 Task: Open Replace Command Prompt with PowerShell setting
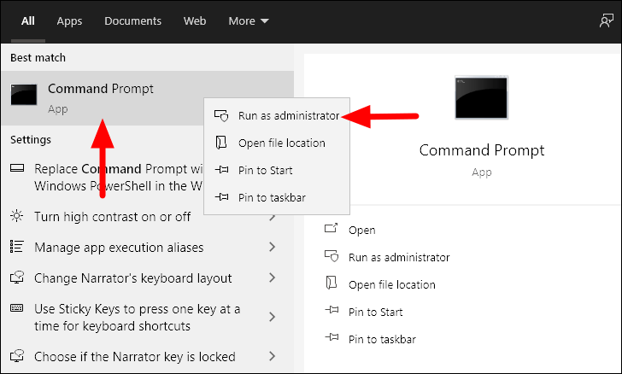click(x=118, y=178)
